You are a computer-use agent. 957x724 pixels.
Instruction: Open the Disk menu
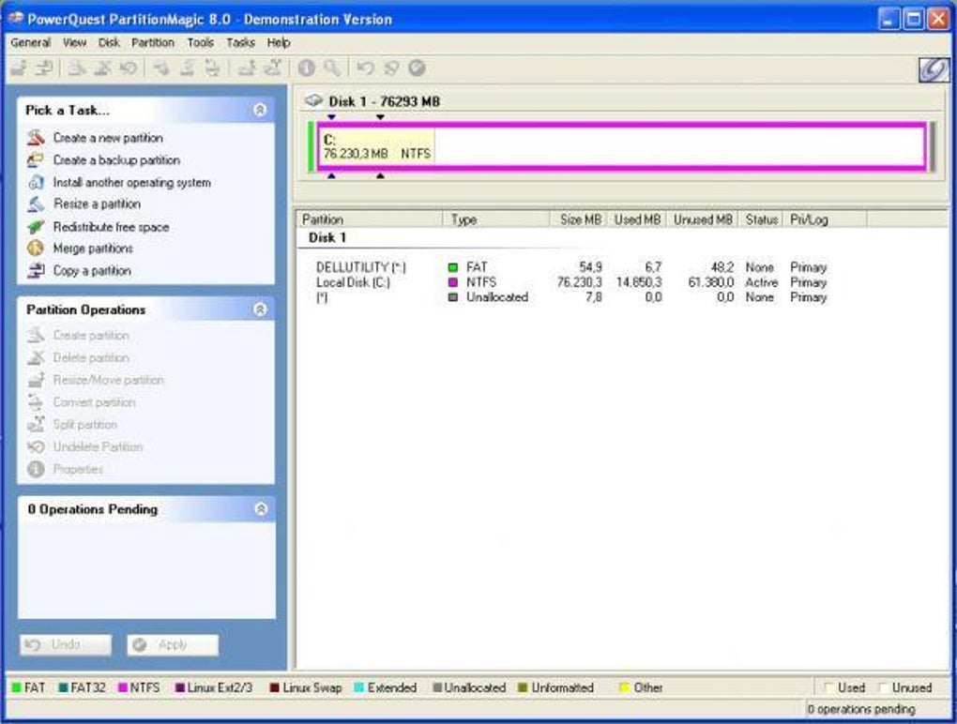(x=109, y=43)
